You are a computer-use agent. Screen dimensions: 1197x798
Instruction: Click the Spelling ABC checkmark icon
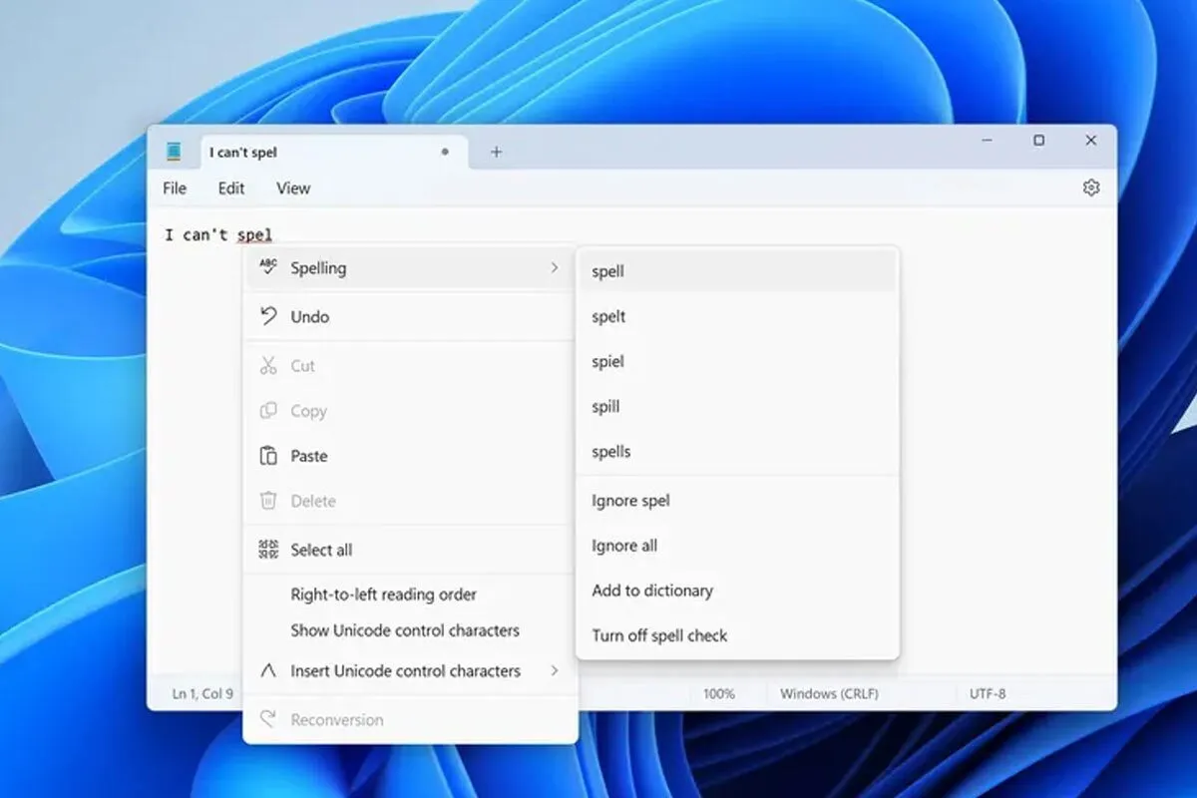267,267
